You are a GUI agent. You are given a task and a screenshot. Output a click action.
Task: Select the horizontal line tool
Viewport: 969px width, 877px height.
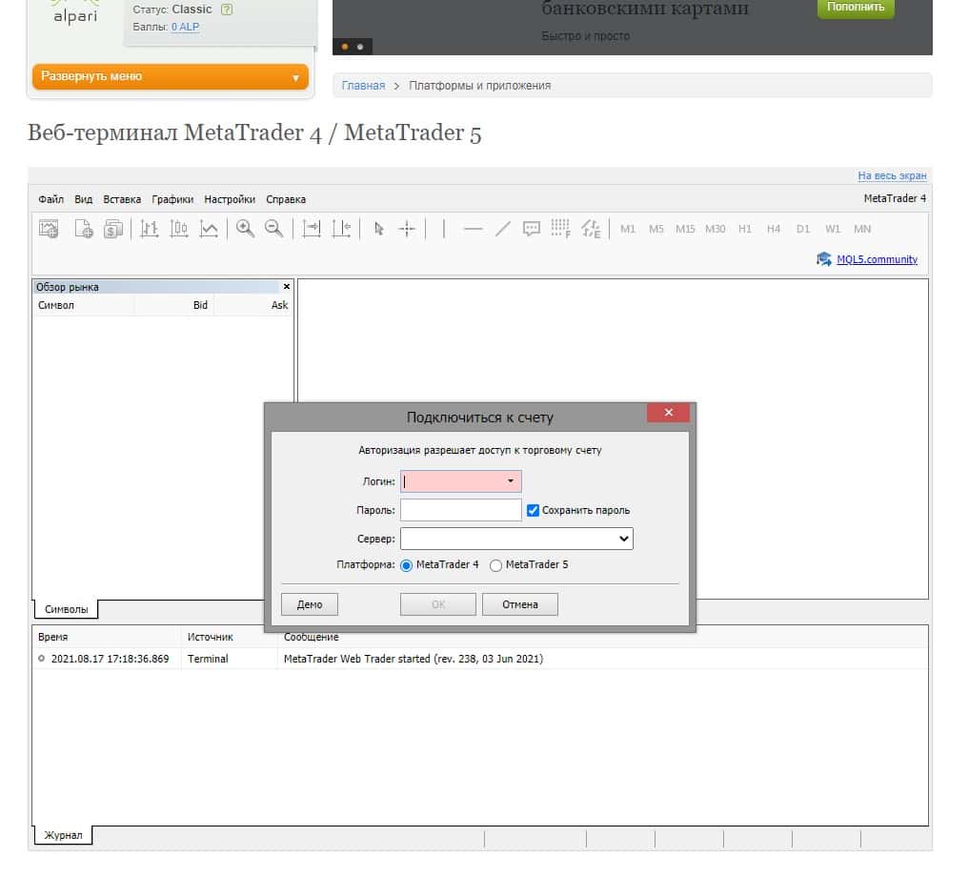pyautogui.click(x=473, y=229)
